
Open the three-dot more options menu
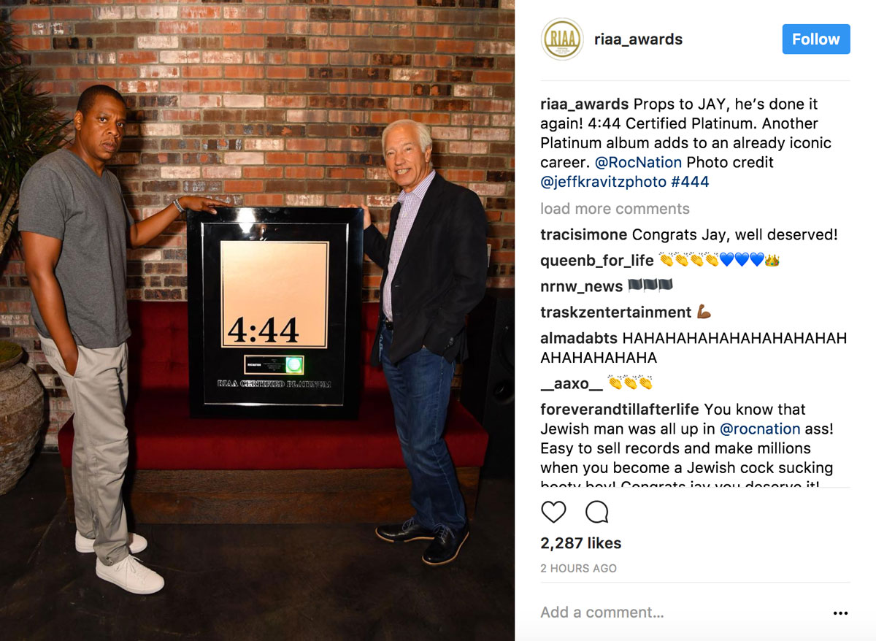pos(840,613)
